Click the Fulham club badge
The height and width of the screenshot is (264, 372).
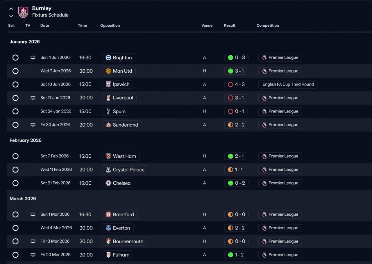tap(108, 255)
